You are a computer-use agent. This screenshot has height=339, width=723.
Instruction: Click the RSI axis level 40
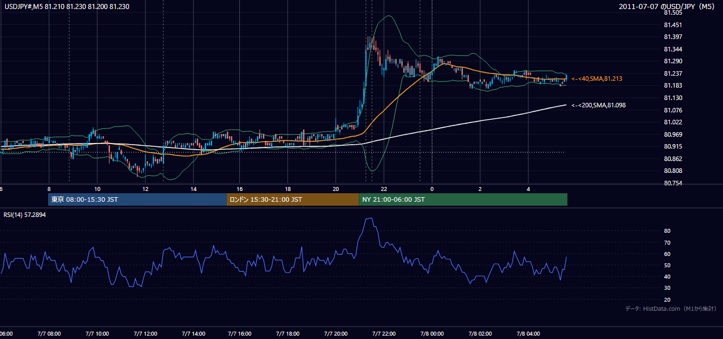[668, 276]
